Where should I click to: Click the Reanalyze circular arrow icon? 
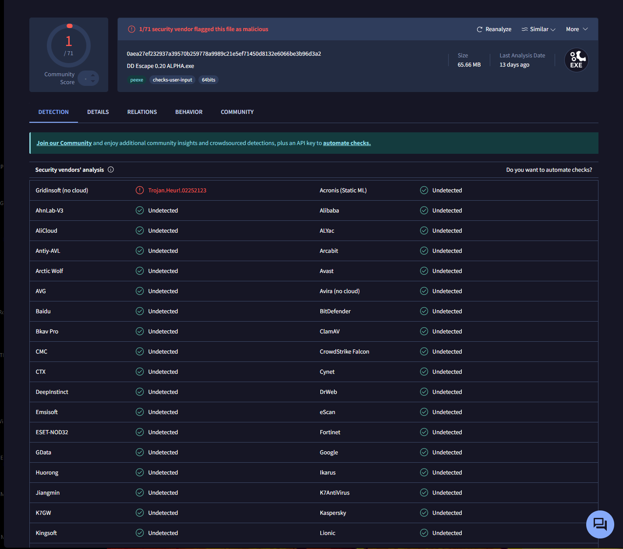tap(479, 29)
